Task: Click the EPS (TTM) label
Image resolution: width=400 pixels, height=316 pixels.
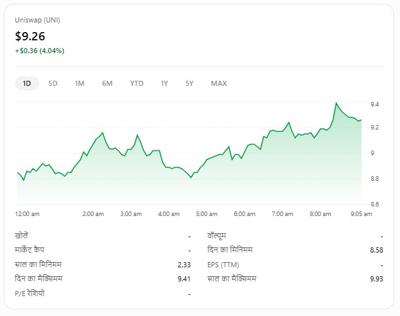Action: (223, 265)
